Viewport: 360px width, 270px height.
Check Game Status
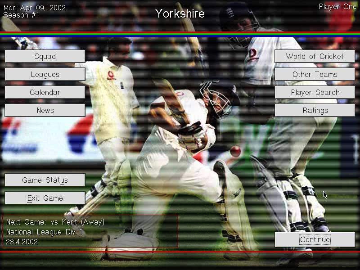point(45,180)
